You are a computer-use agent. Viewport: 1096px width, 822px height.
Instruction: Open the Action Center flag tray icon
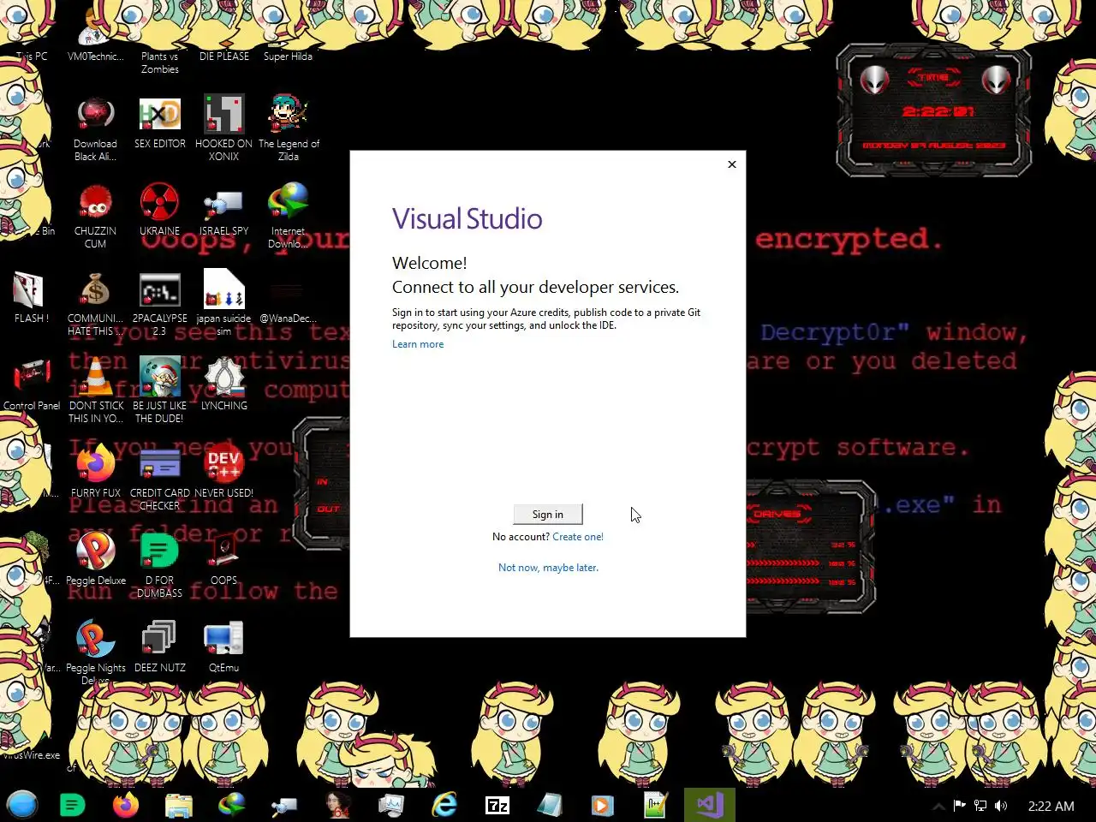pyautogui.click(x=959, y=806)
